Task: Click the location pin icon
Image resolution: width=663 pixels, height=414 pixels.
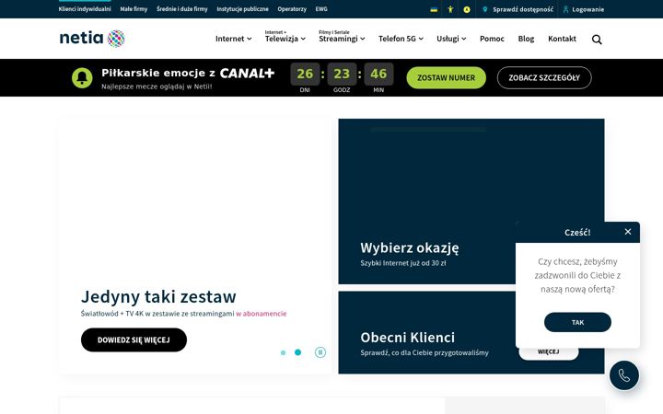Action: tap(485, 9)
